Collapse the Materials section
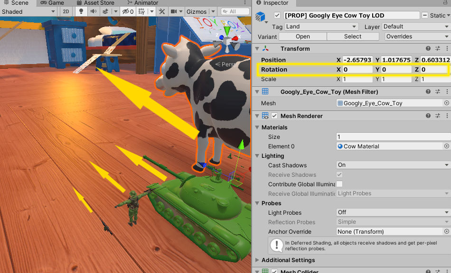 (257, 127)
